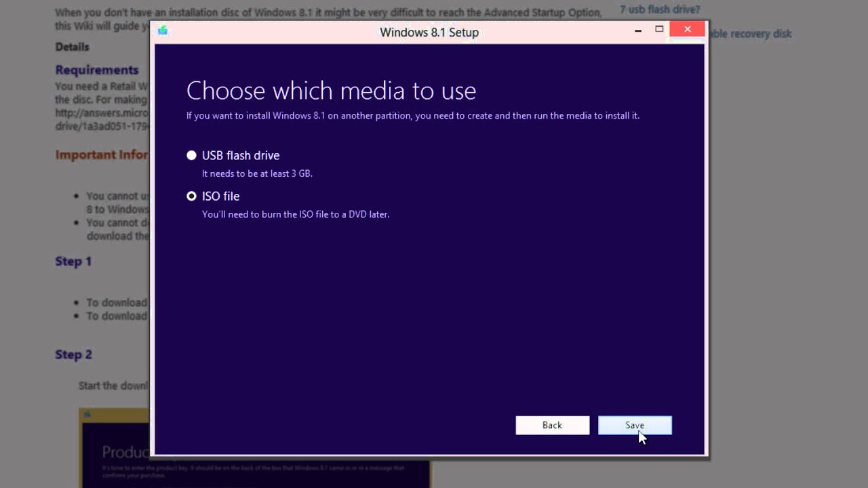Screen dimensions: 868x488
Task: Close the Windows 8.1 Setup window
Action: tap(688, 29)
